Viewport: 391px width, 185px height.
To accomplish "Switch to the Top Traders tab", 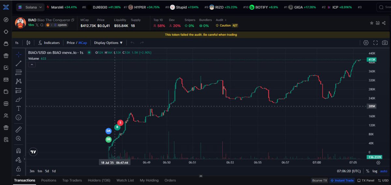I will (x=72, y=180).
